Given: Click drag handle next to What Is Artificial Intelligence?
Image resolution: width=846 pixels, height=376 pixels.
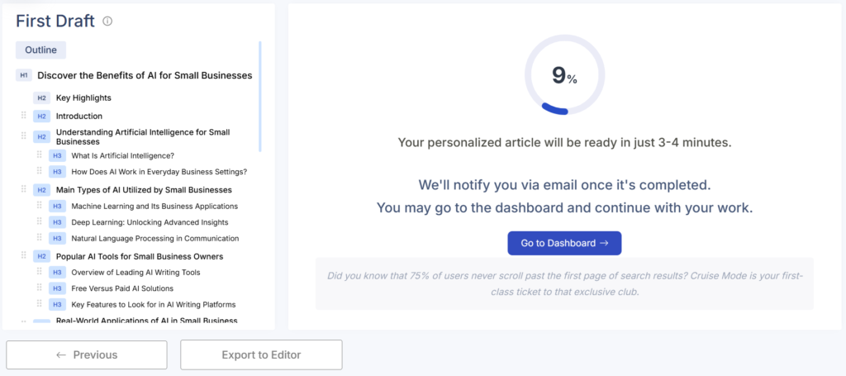Looking at the screenshot, I should 39,155.
